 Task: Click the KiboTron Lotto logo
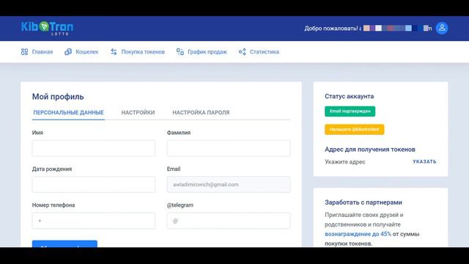coord(47,29)
